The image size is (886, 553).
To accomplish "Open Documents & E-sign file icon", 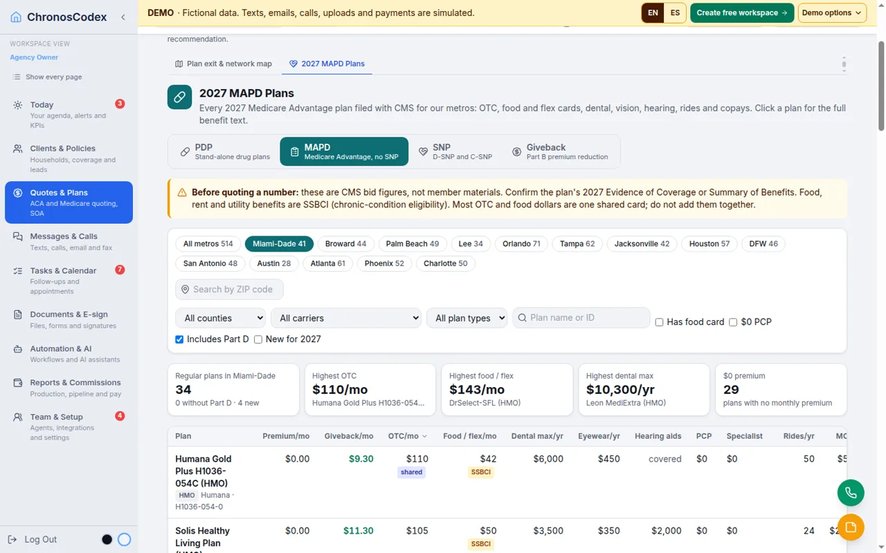I will point(18,315).
